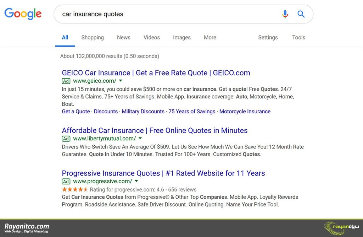Expand the dropdown arrow next to www.geico.com

[x=121, y=81]
